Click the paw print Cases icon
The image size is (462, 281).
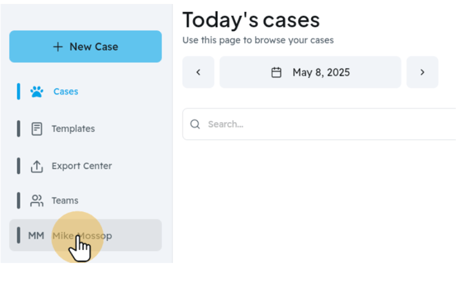click(x=37, y=92)
